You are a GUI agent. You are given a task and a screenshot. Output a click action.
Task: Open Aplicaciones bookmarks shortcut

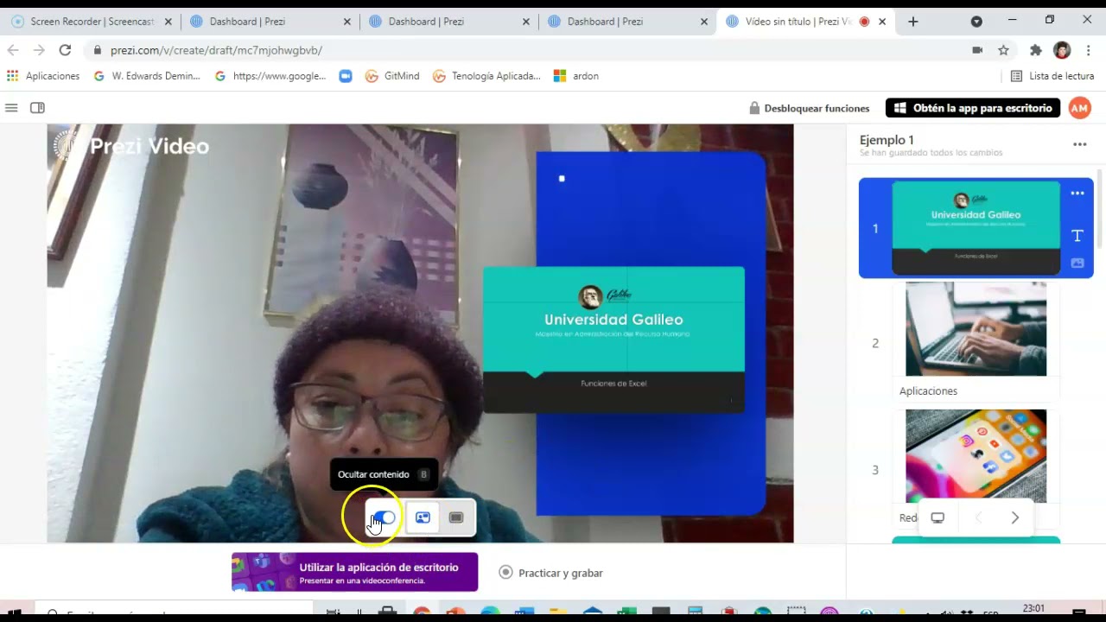point(43,76)
